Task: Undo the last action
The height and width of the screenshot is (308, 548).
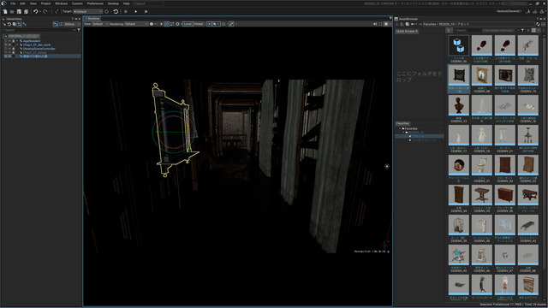Action: [35, 11]
